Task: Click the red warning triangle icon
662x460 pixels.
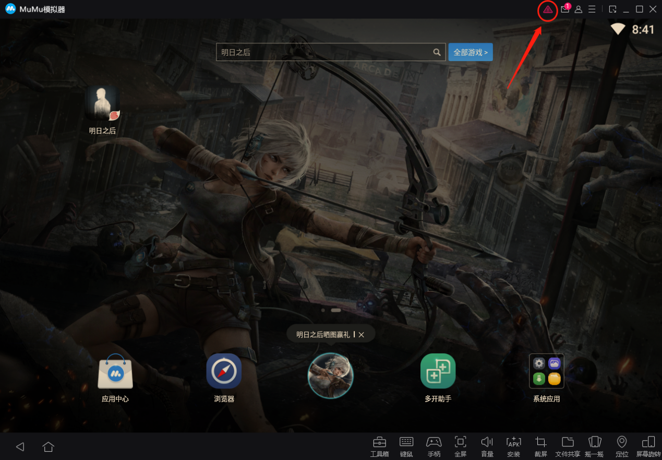Action: 548,9
